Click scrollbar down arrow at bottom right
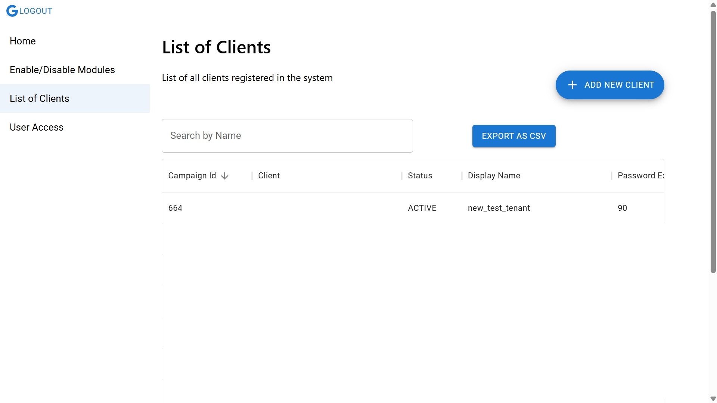 pos(713,399)
